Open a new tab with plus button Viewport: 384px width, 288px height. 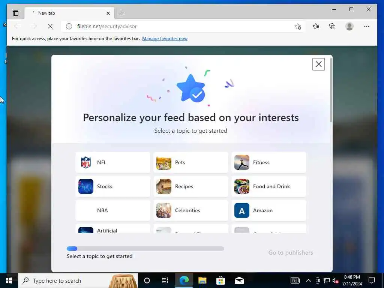tap(121, 13)
